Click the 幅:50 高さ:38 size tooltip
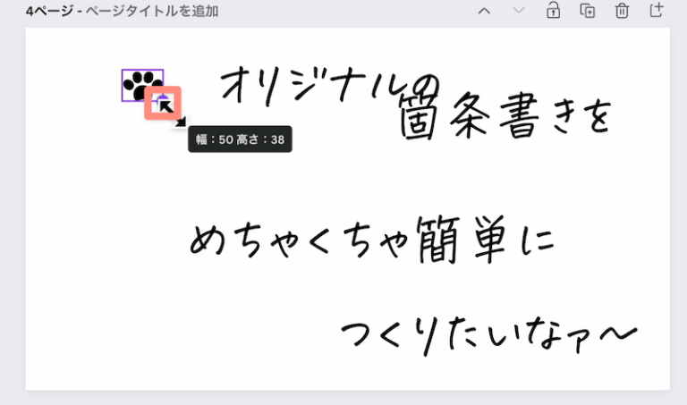Image resolution: width=687 pixels, height=405 pixels. (x=240, y=139)
